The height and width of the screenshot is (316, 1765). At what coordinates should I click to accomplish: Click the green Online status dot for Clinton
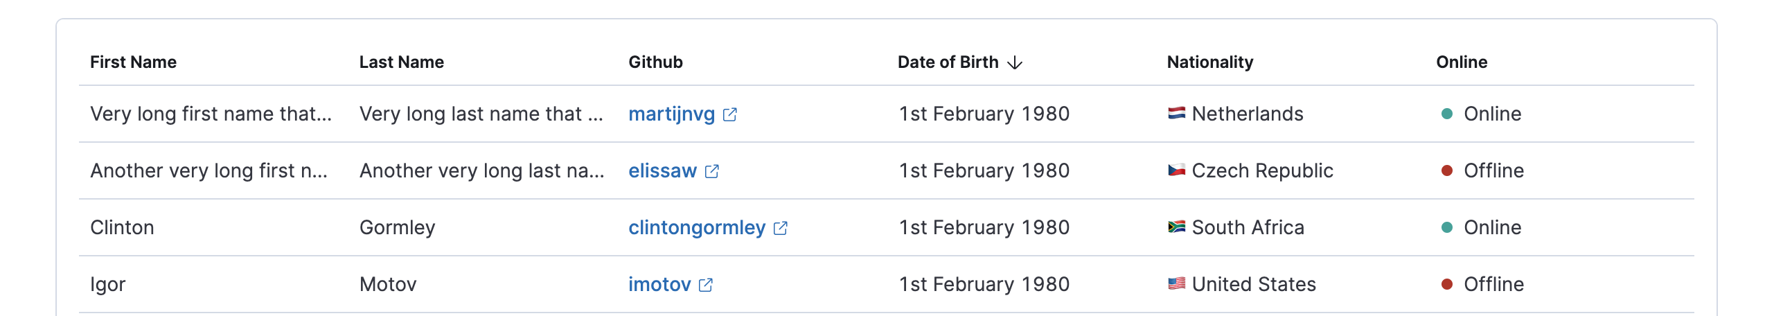(1446, 227)
